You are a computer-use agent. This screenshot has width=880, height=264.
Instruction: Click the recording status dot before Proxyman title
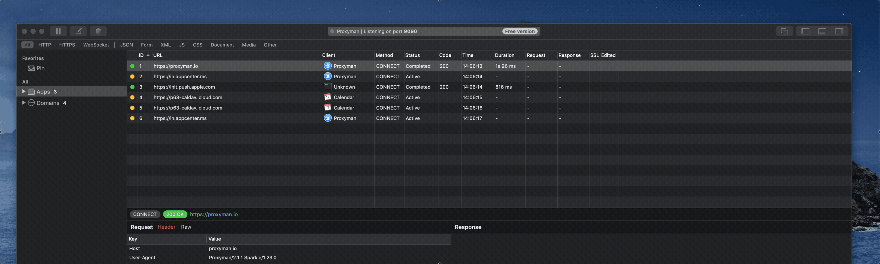tap(332, 31)
